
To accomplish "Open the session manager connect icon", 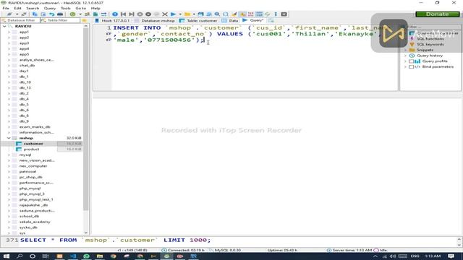I will pos(9,14).
